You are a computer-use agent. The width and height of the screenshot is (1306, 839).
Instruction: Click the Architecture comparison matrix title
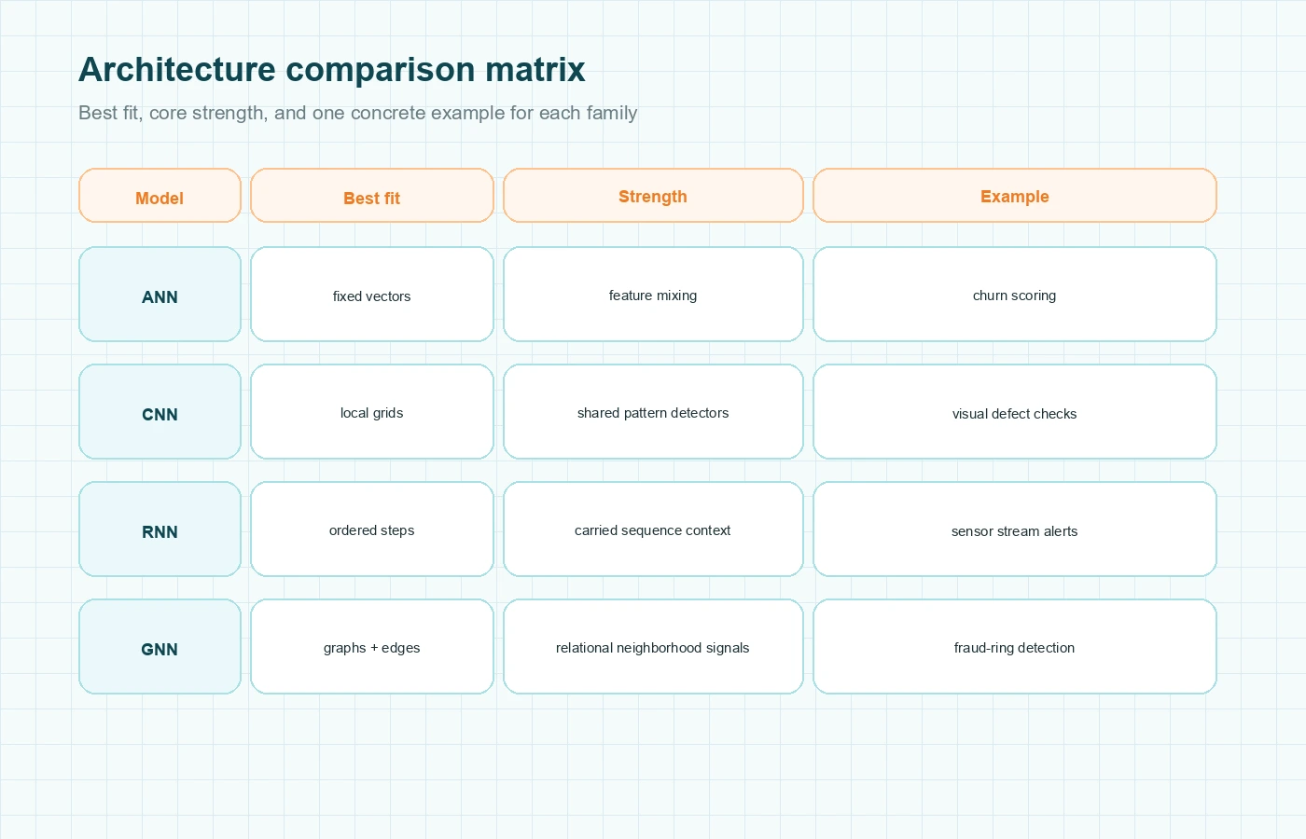[332, 69]
